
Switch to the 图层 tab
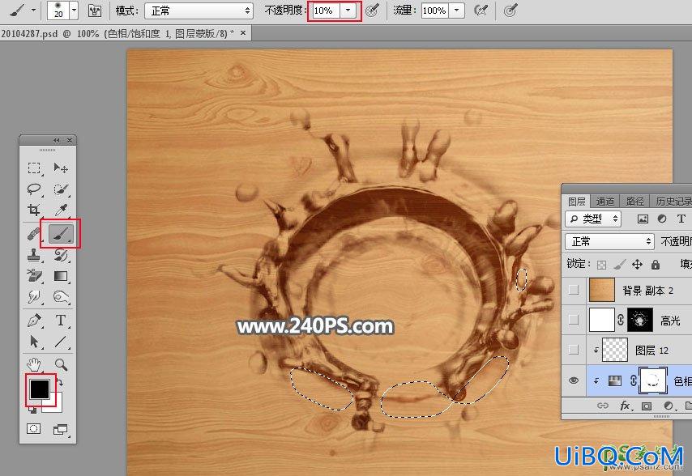576,202
